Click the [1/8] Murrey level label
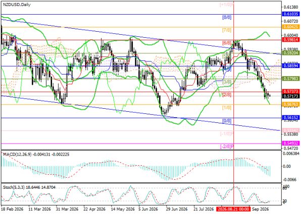This screenshot has height=214, width=301. pyautogui.click(x=227, y=108)
